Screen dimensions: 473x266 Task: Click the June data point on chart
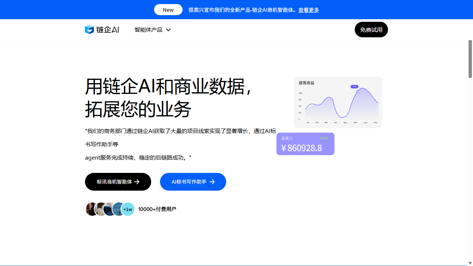tap(357, 91)
